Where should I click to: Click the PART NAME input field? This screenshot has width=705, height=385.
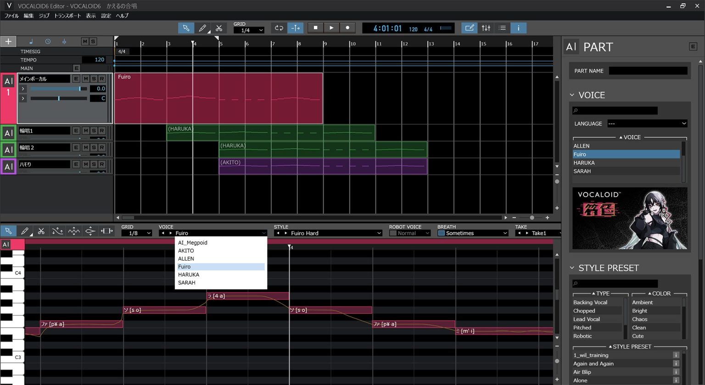[x=648, y=71]
